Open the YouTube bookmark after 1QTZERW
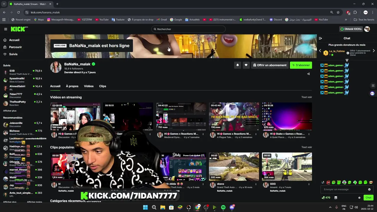Image resolution: width=377 pixels, height=212 pixels. [102, 20]
